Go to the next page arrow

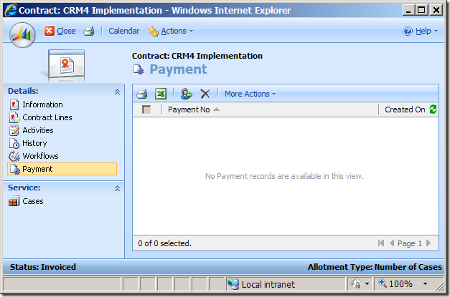[x=428, y=243]
